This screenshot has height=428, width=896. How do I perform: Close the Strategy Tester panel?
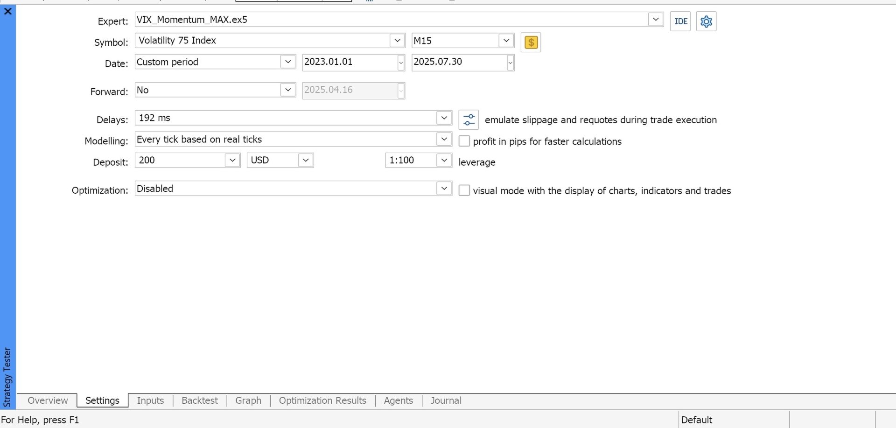[x=8, y=11]
